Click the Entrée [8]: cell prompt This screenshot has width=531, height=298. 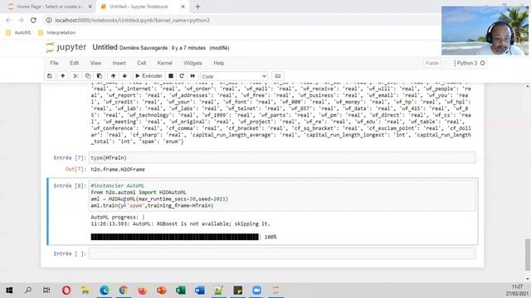[70, 185]
